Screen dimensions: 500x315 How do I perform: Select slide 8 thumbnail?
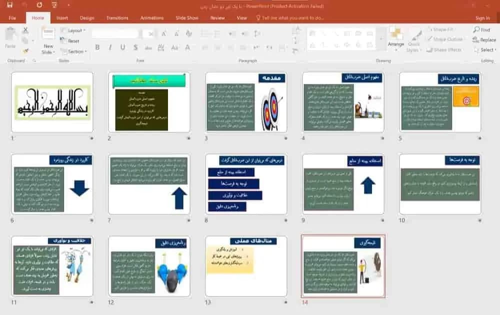246,184
